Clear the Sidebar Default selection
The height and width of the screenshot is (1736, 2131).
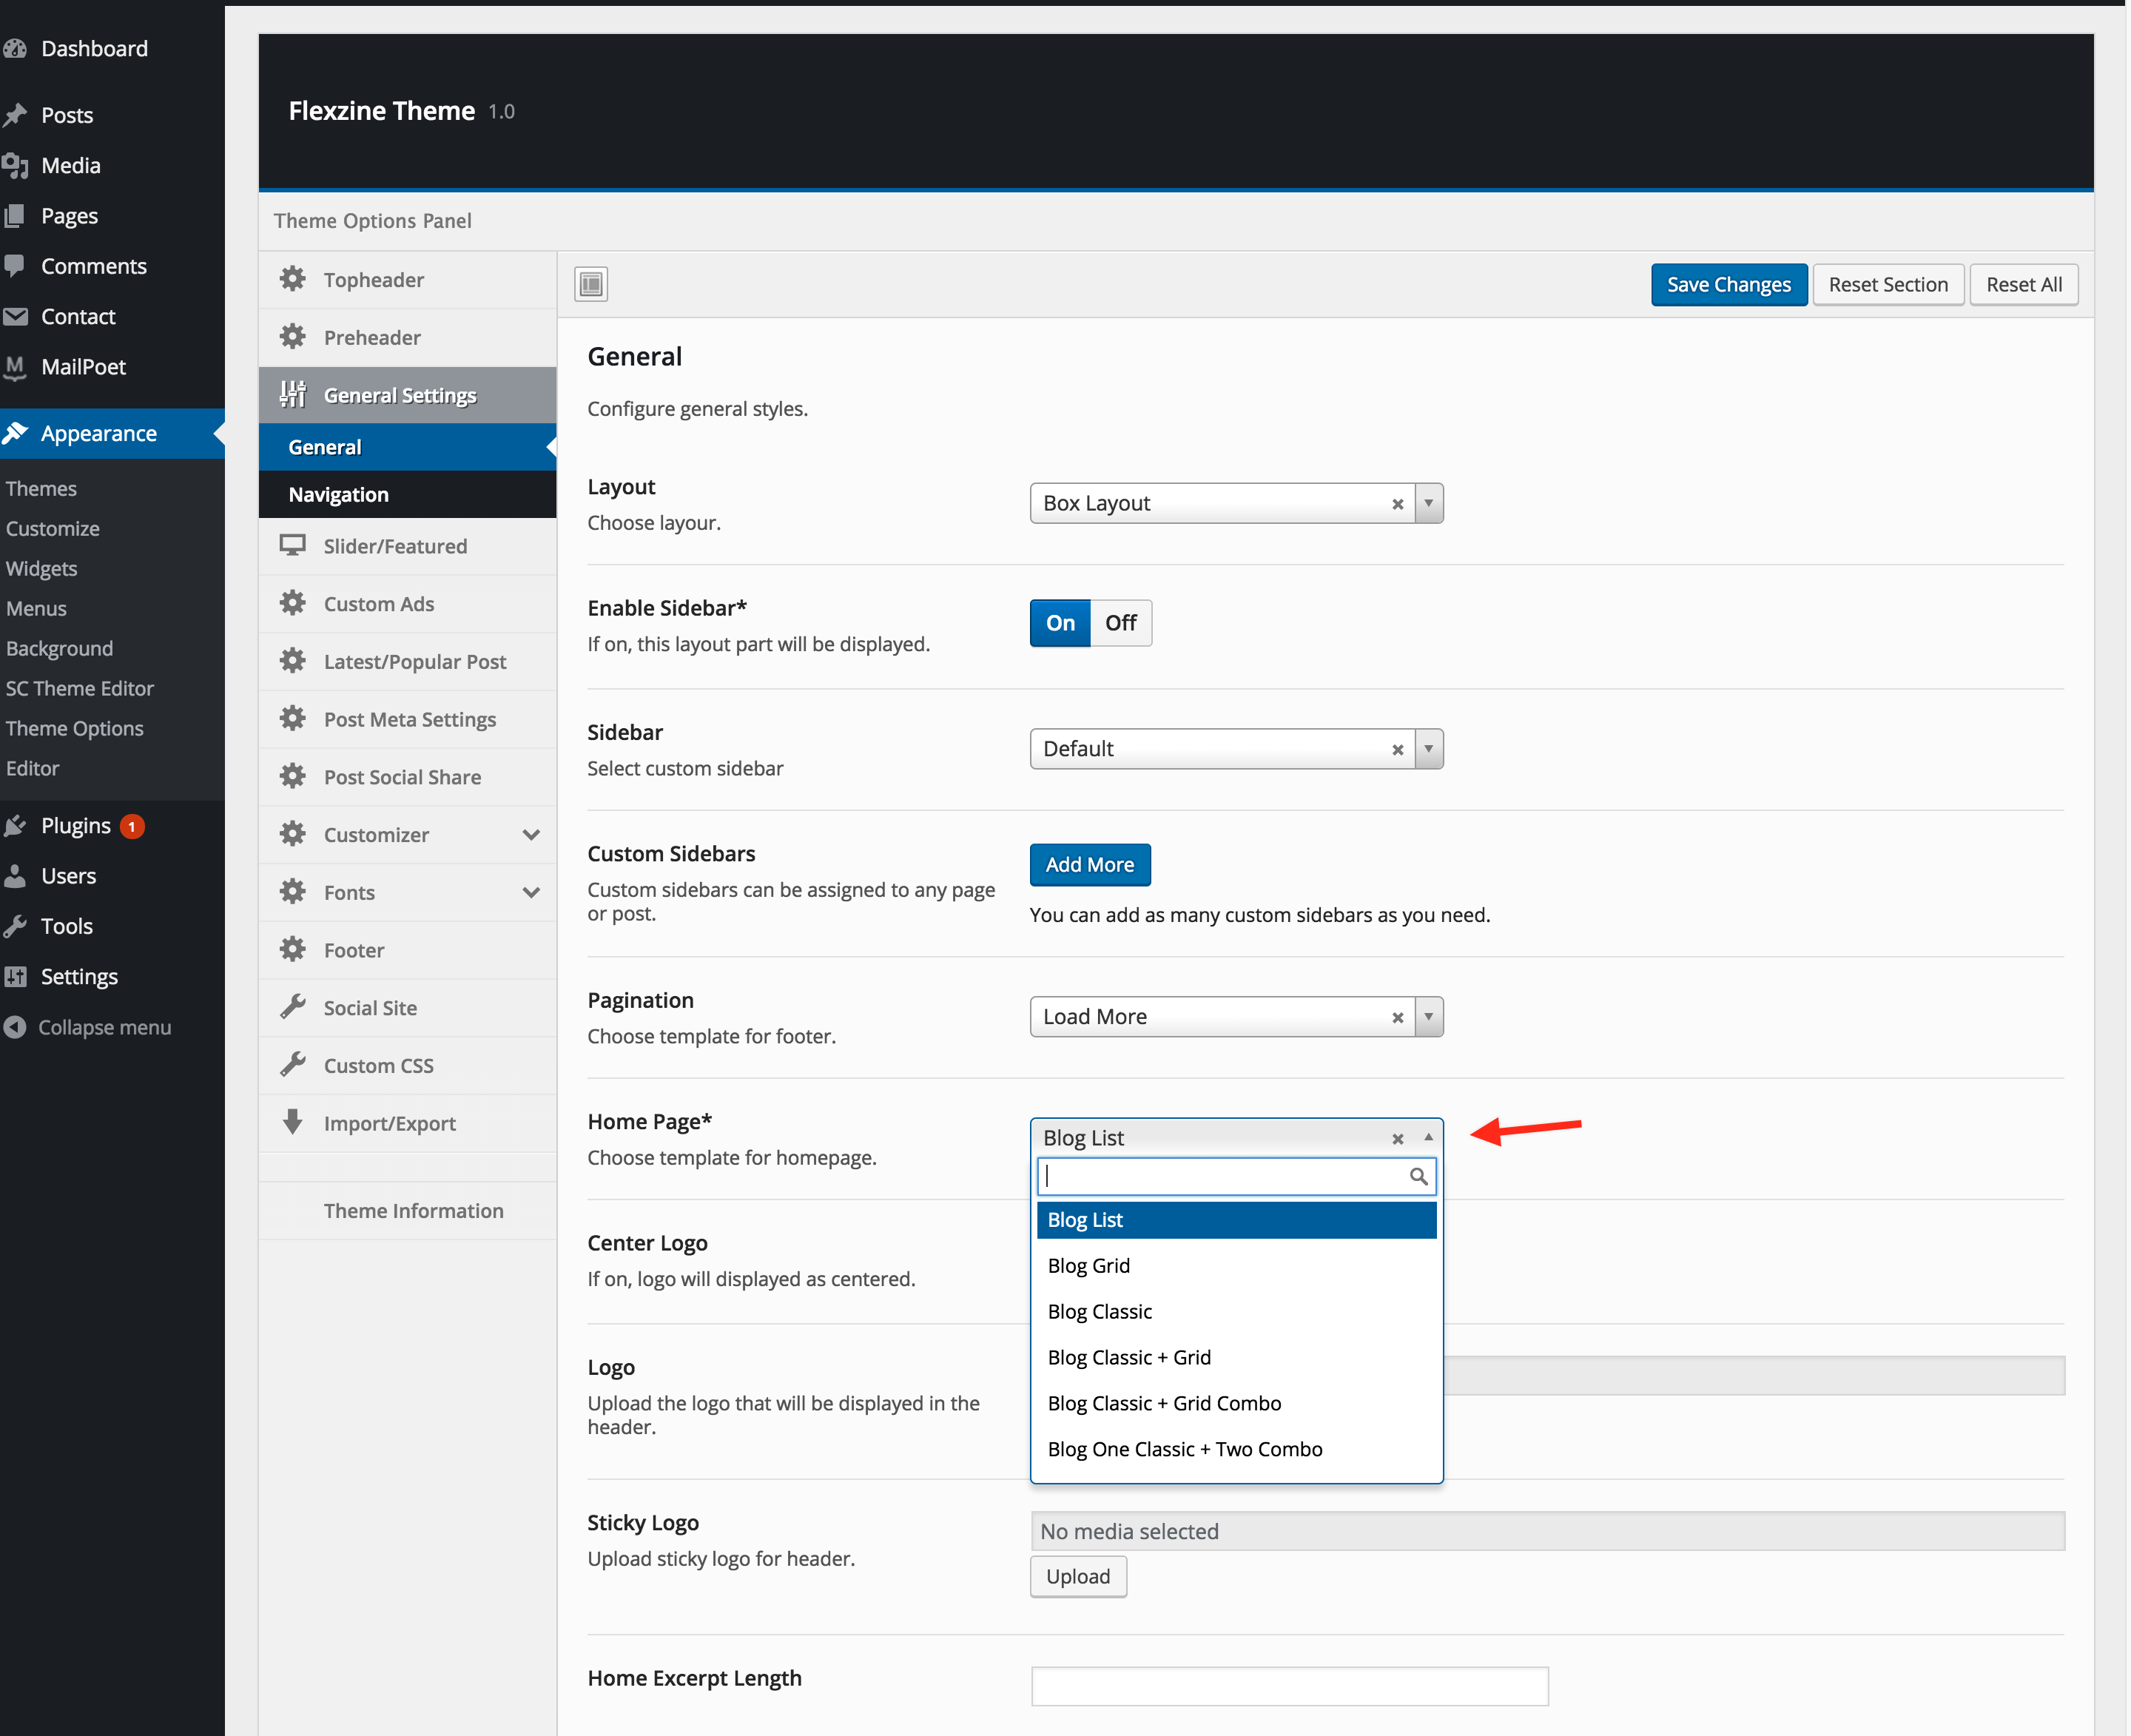point(1398,750)
